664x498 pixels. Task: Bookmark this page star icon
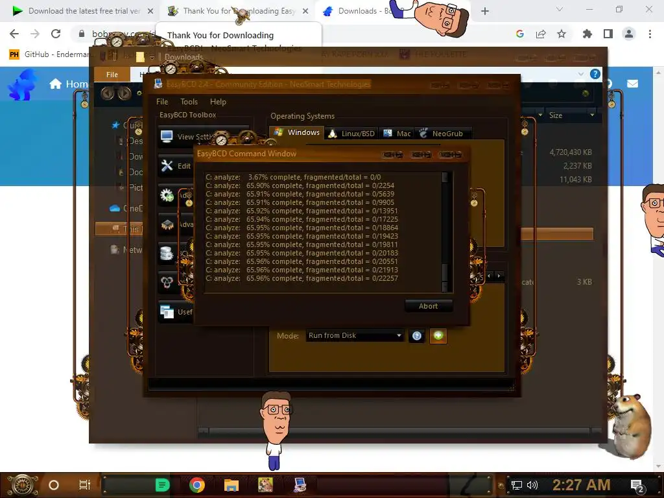pos(562,34)
